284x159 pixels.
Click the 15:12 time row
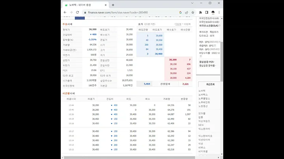click(127, 150)
